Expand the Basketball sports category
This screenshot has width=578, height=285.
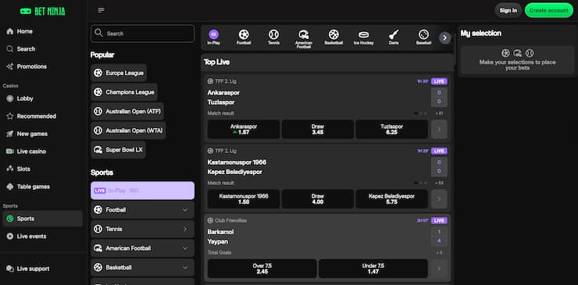[x=142, y=267]
